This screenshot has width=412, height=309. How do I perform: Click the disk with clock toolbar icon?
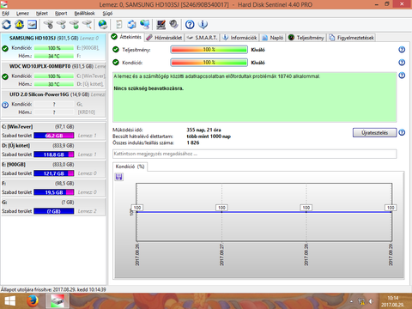[61, 25]
